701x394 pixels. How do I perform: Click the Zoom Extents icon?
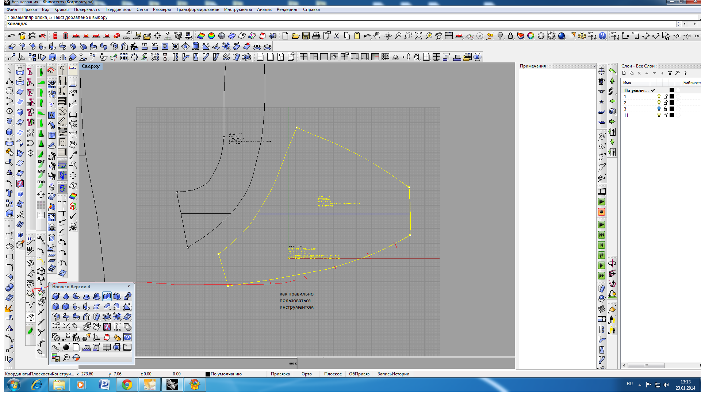[418, 36]
